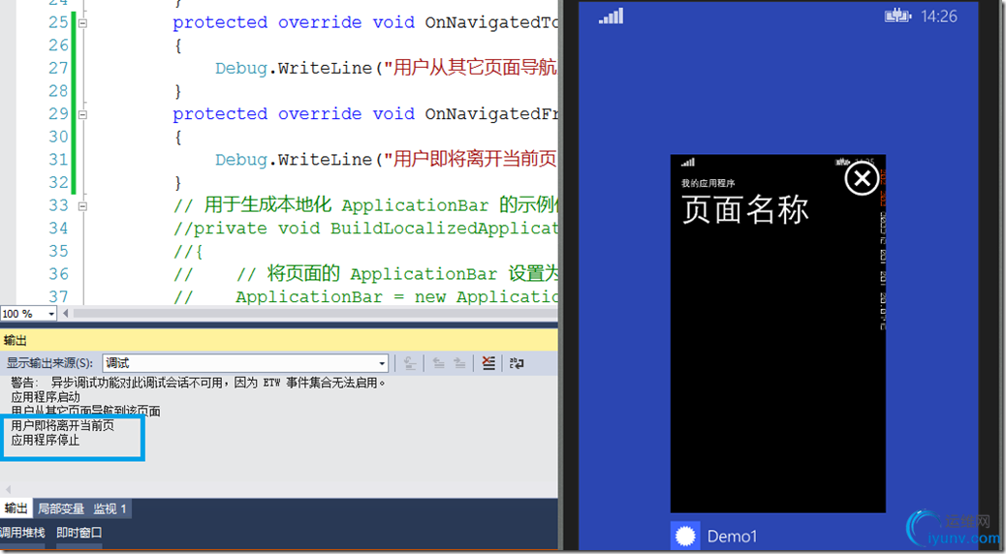
Task: Click the Demo1 app icon in emulator
Action: point(685,536)
